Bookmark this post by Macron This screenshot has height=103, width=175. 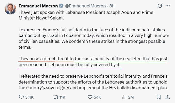point(159,97)
